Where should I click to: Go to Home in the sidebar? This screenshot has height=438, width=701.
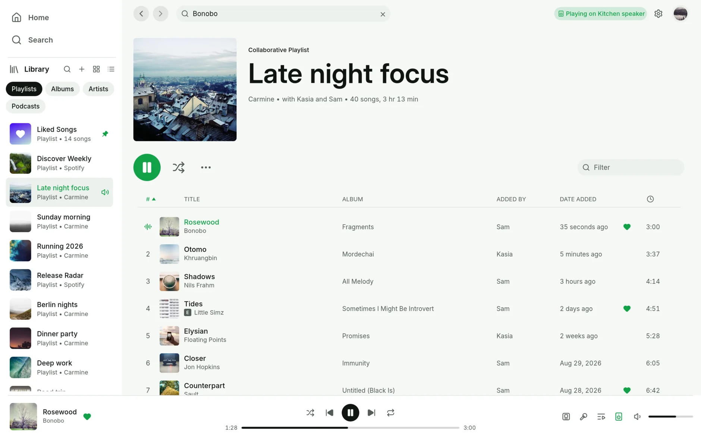tap(30, 18)
